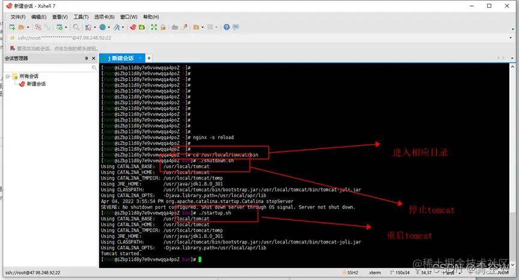Image resolution: width=519 pixels, height=280 pixels.
Task: Click the gray square toolbar icon
Action: click(210, 27)
